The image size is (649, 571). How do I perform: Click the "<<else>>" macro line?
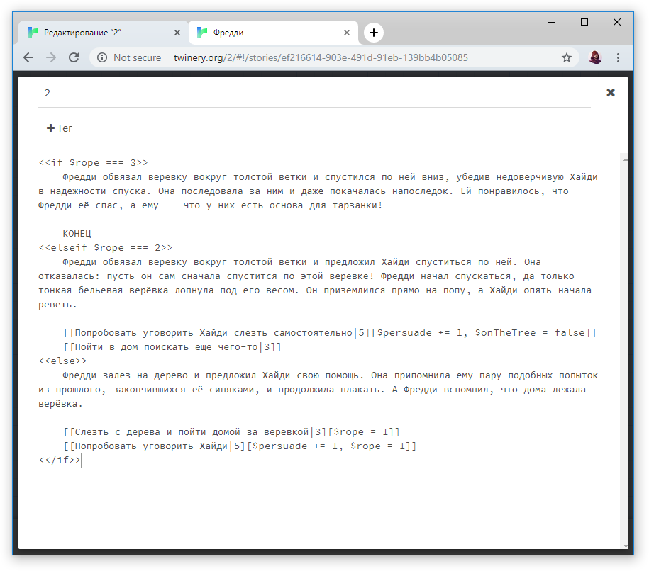pyautogui.click(x=62, y=361)
